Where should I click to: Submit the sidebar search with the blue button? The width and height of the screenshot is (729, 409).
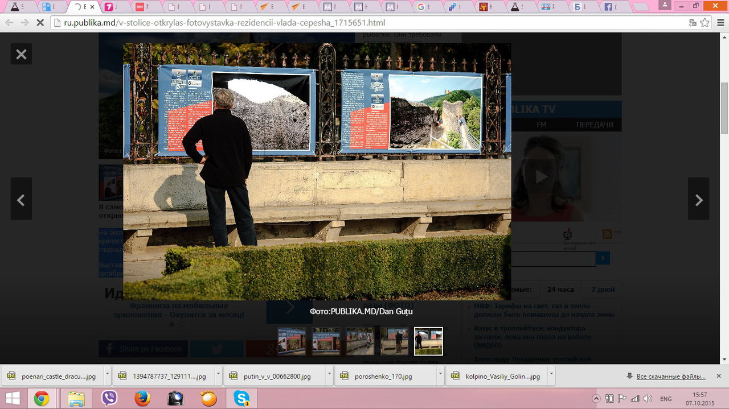[603, 259]
